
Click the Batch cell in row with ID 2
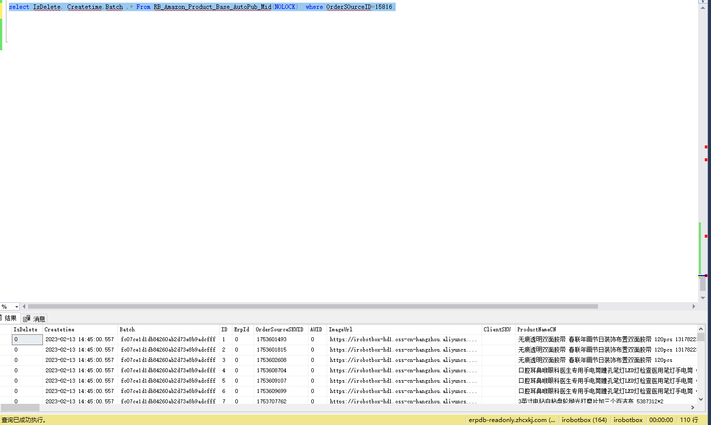point(169,350)
